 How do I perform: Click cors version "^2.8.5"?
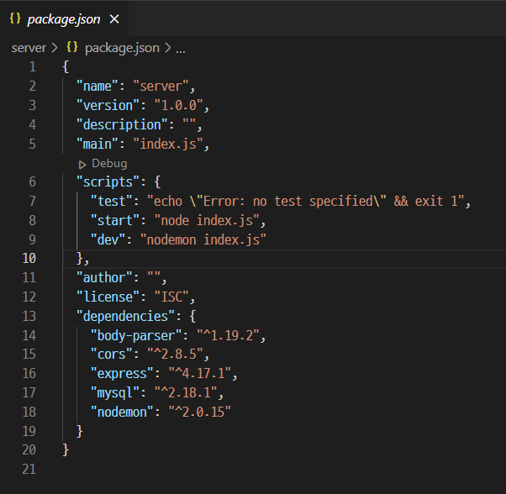pyautogui.click(x=175, y=355)
